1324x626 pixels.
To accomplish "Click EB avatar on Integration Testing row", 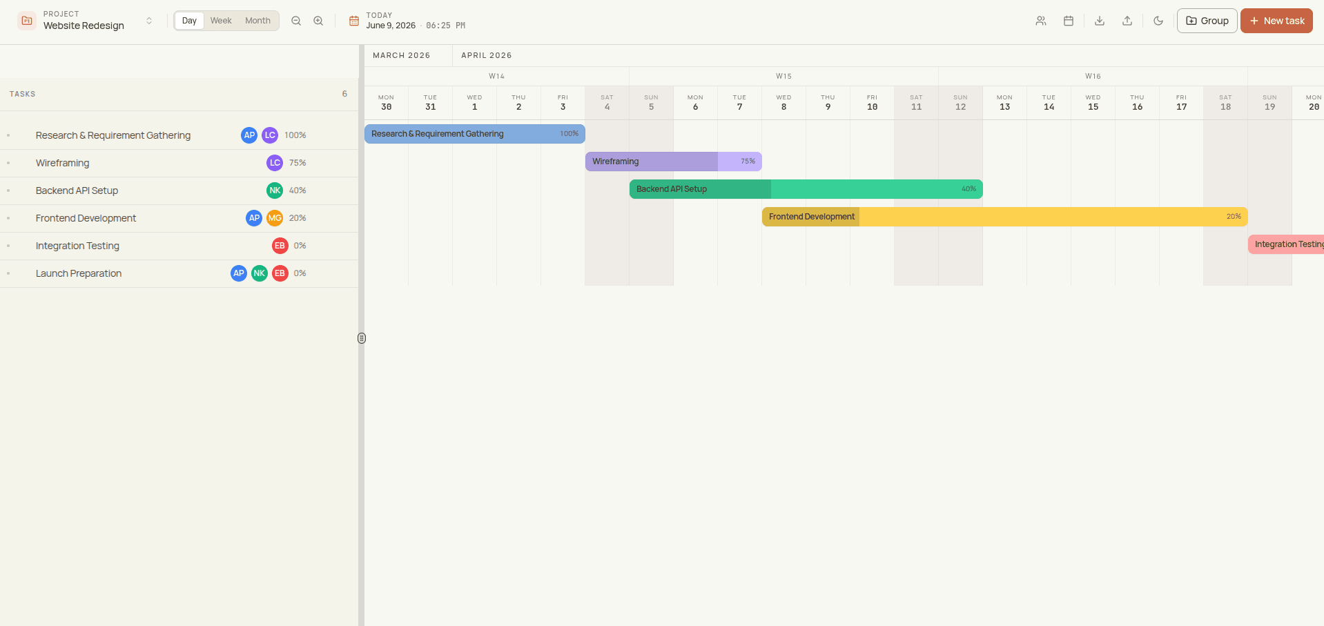I will (280, 246).
